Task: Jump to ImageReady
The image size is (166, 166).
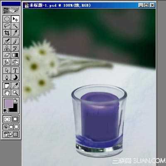Action: [x=11, y=134]
